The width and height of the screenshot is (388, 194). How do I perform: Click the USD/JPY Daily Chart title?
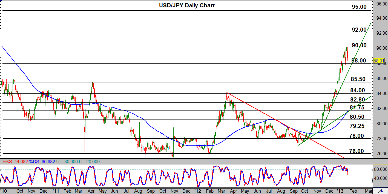pos(187,5)
